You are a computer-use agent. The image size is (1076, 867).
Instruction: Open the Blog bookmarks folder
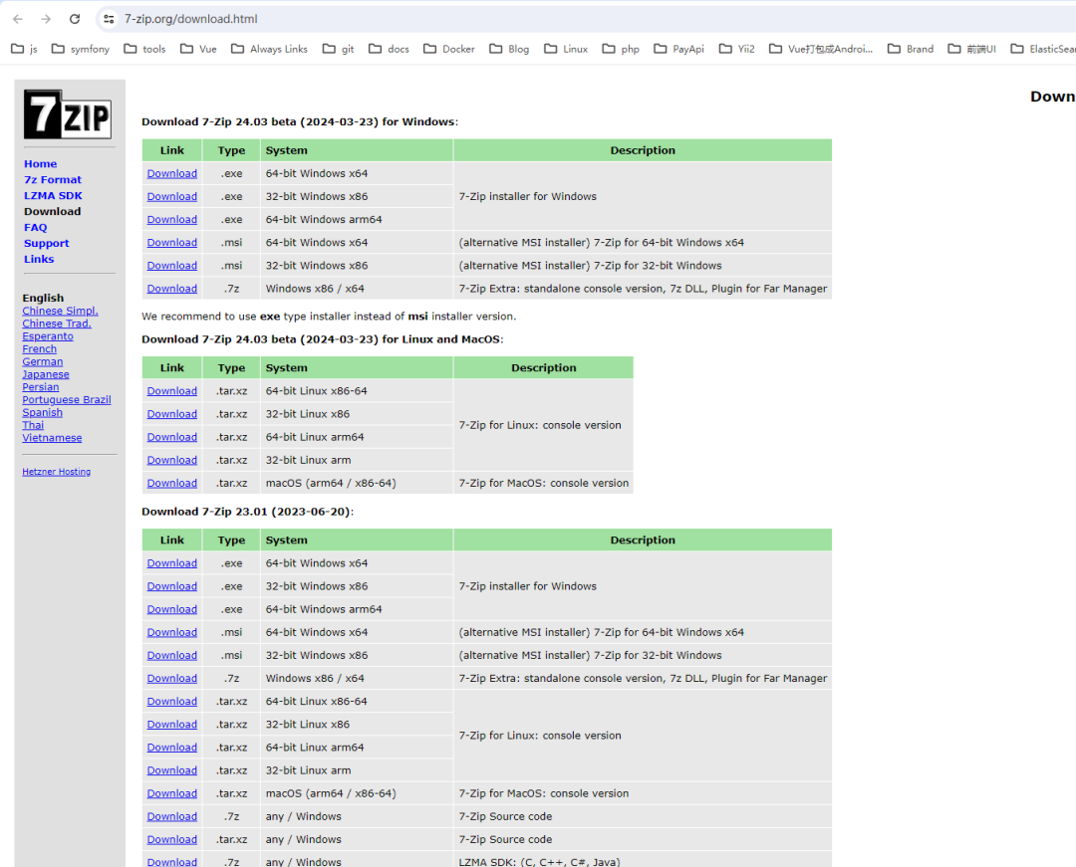(509, 49)
